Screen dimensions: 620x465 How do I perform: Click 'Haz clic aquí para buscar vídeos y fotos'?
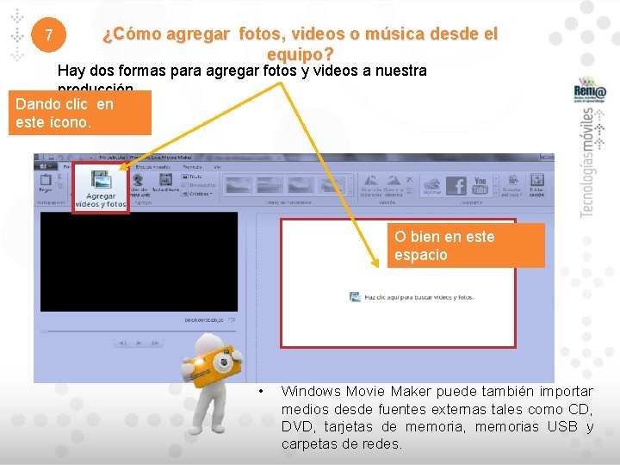tap(411, 297)
